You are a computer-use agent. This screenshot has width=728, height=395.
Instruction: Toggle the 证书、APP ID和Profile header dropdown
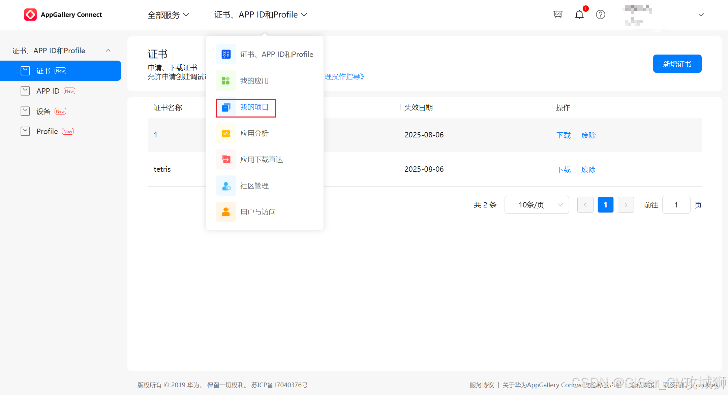(261, 15)
